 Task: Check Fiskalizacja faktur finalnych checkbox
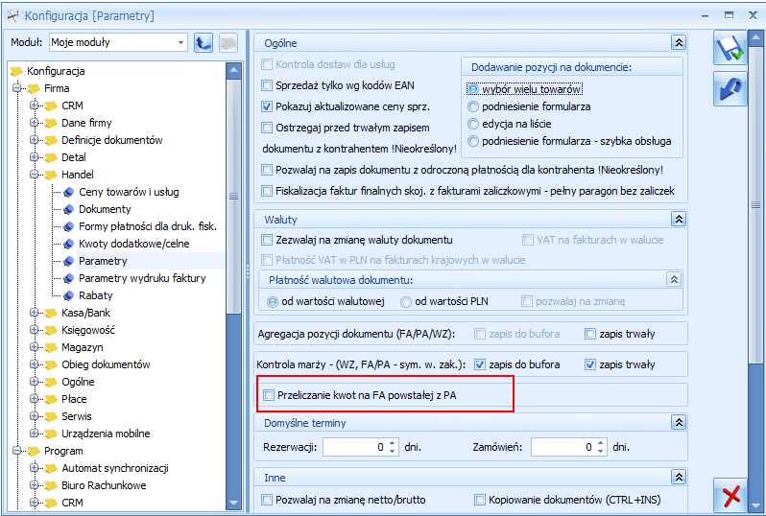tap(267, 191)
